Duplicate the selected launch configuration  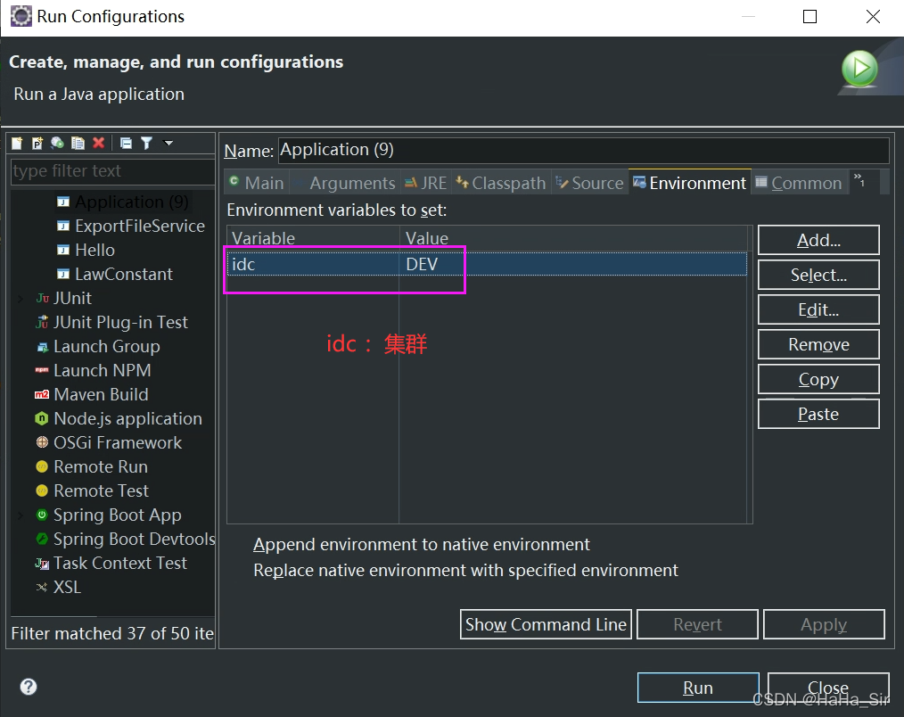pyautogui.click(x=78, y=143)
